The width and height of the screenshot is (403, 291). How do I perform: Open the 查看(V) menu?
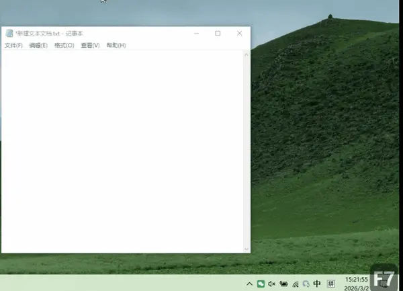[x=90, y=46]
